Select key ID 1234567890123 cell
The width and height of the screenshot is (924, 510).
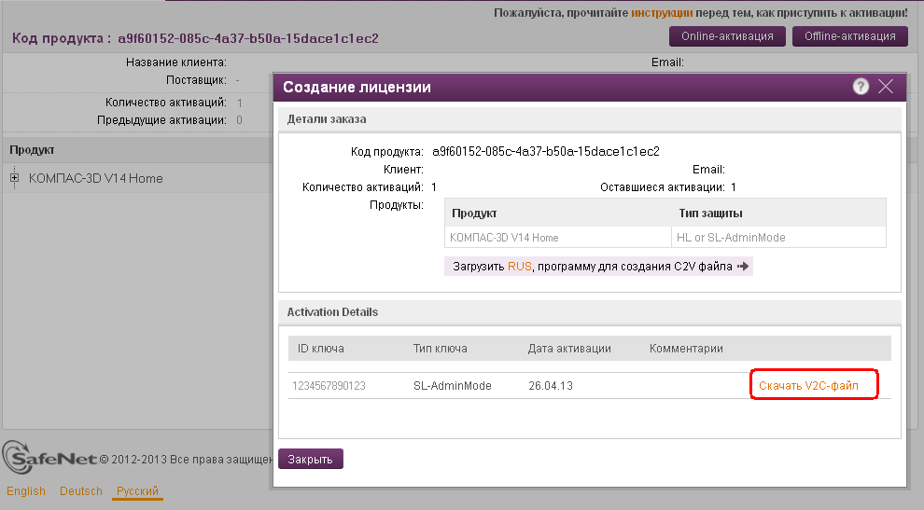(x=329, y=386)
